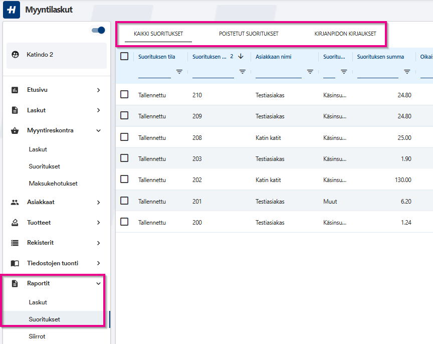
Task: Click Testiasiakas name in row 203
Action: coord(270,159)
